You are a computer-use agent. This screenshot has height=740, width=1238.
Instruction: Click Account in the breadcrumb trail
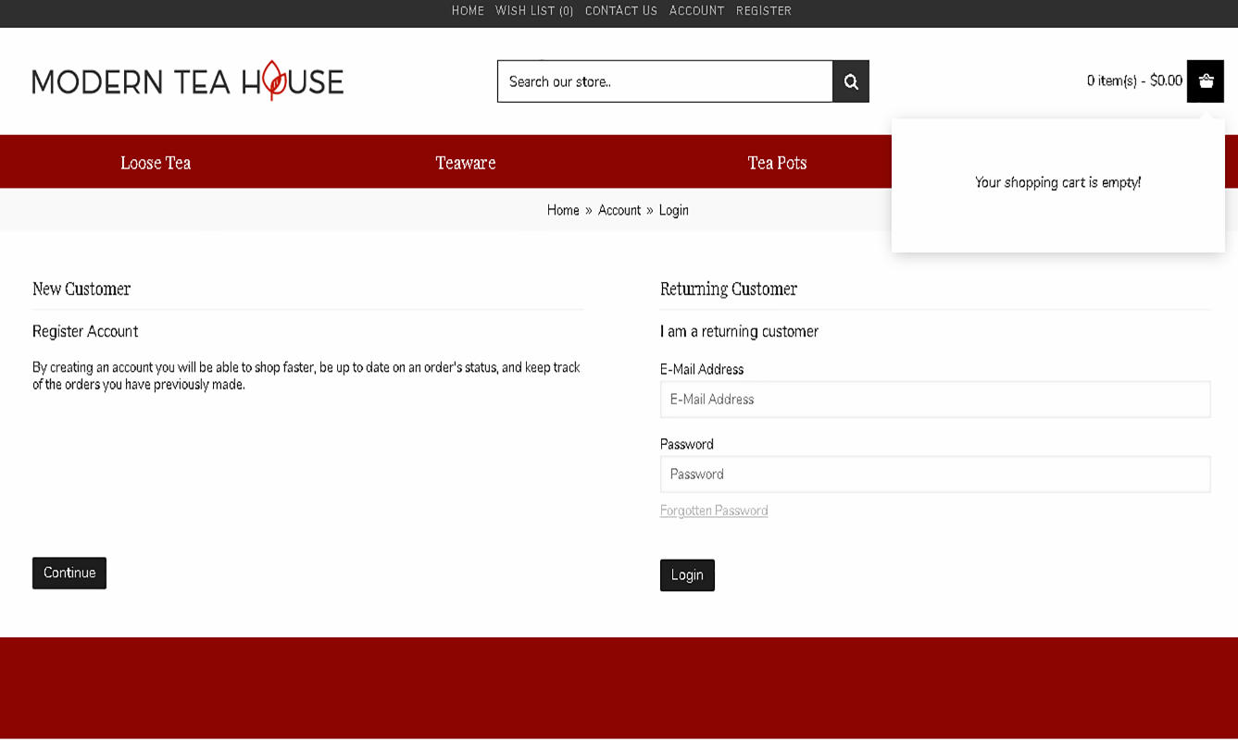pos(619,210)
